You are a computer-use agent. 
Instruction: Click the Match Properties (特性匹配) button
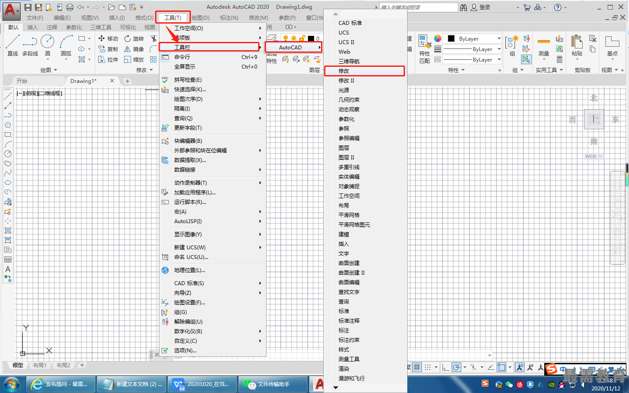pos(425,49)
